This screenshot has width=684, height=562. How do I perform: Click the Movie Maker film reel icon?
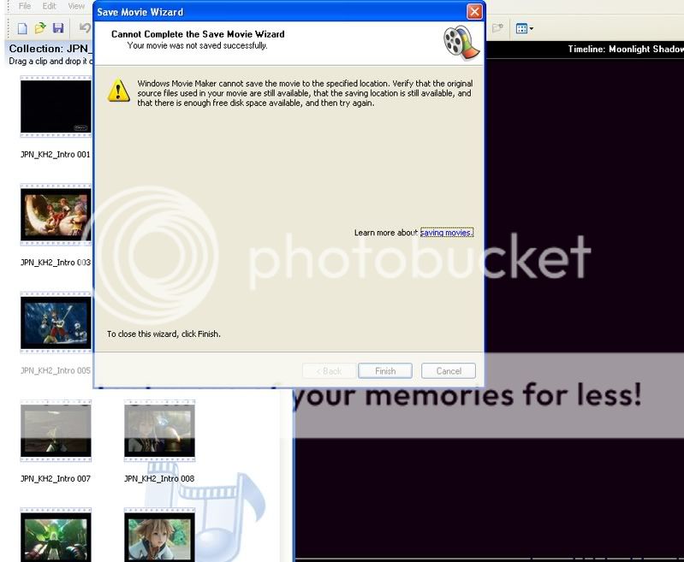[x=457, y=39]
